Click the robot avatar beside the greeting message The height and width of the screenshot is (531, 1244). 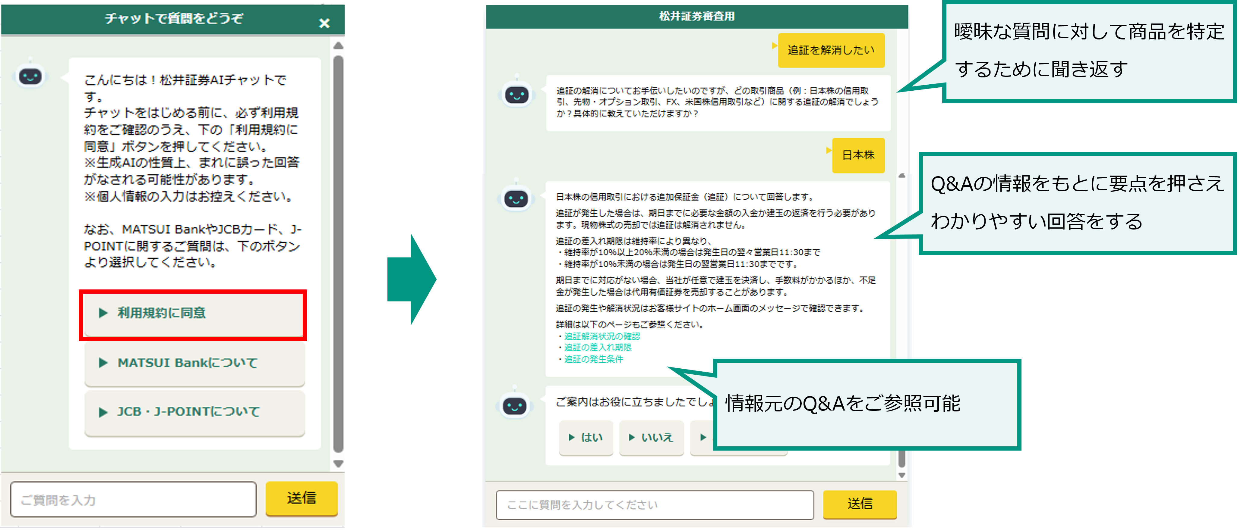(30, 76)
